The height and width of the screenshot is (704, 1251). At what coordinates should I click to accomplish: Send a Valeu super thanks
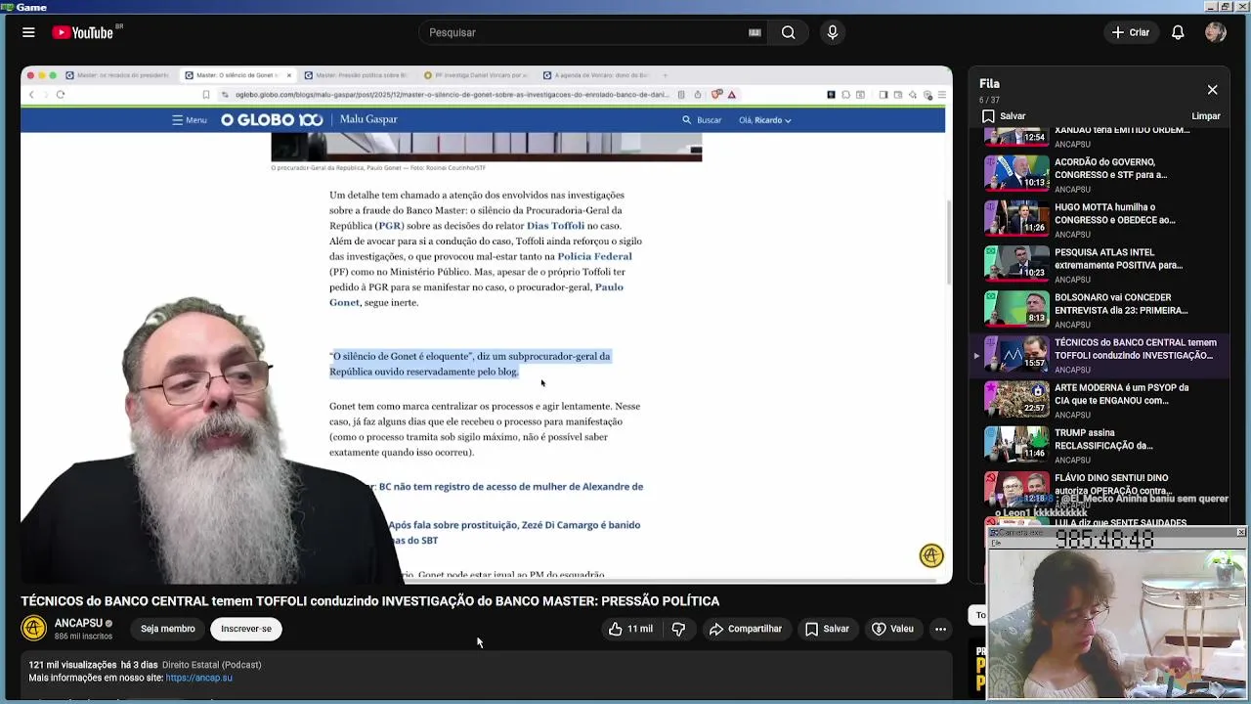coord(892,629)
